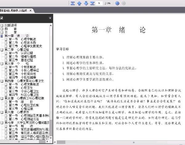Click bookmark panel horizontal scrollbar thumb
185x145 pixels.
click(19, 142)
